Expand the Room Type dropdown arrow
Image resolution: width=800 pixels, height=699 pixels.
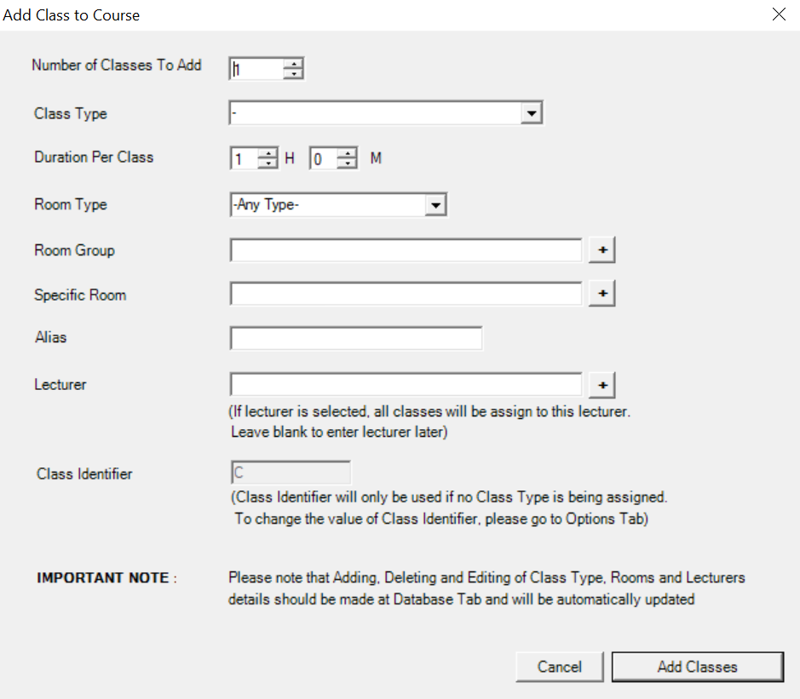coord(435,205)
